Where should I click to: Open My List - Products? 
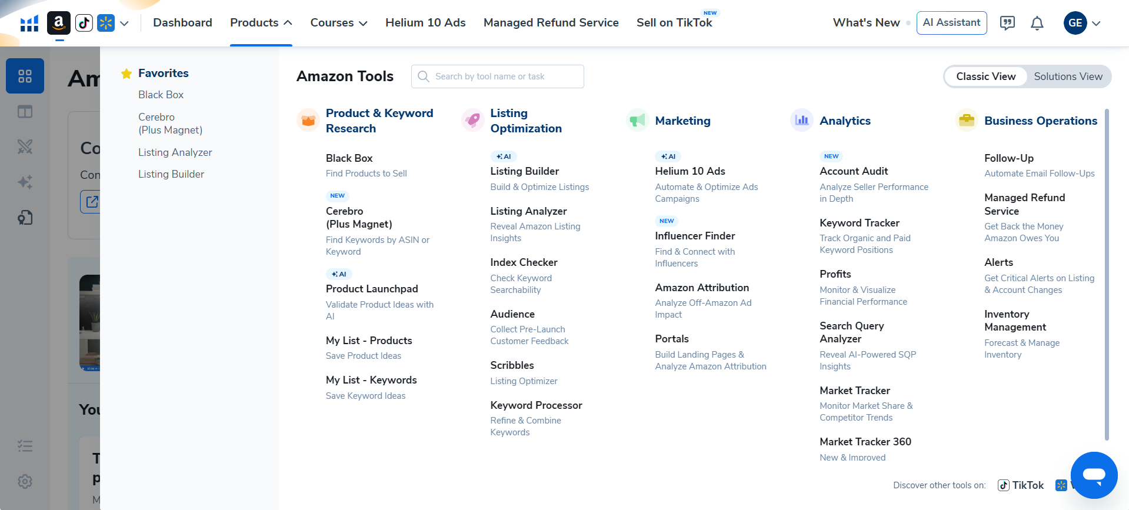pos(369,341)
